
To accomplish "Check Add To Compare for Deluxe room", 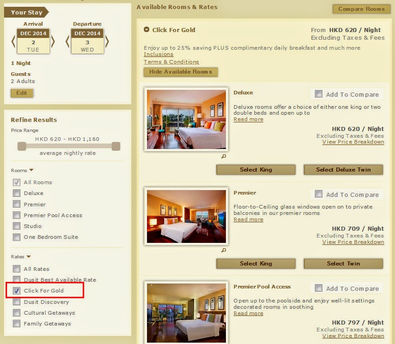I will (319, 94).
